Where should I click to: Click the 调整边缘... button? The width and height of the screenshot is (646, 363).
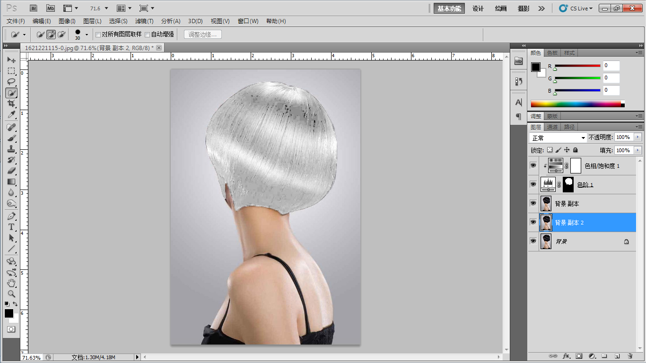pos(202,35)
